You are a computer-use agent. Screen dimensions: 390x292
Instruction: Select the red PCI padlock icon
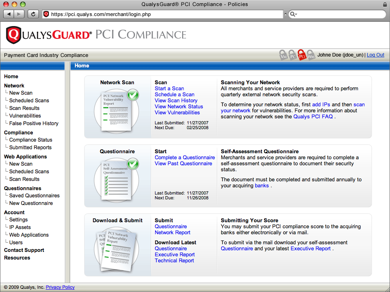(302, 55)
